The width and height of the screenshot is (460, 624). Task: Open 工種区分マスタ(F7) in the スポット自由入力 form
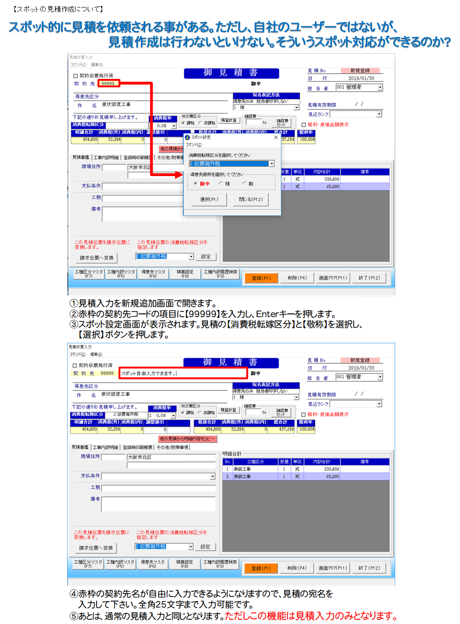pyautogui.click(x=88, y=564)
